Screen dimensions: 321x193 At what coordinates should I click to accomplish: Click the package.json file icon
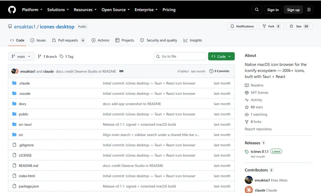click(x=14, y=186)
